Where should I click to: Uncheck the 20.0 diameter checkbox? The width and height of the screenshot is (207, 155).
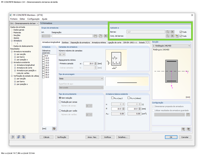(x=43, y=68)
